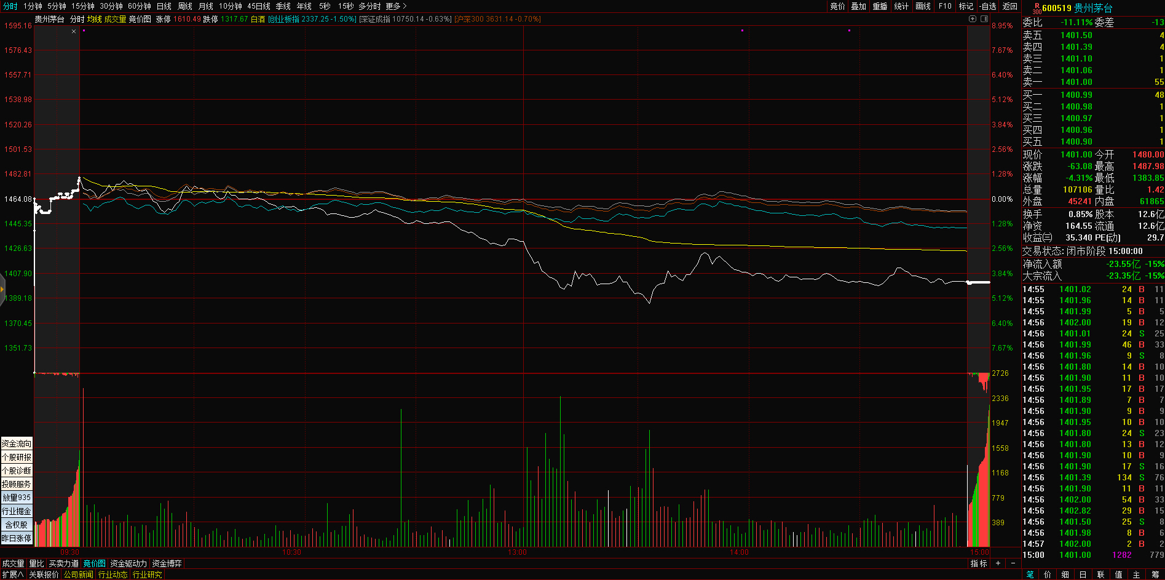
Task: Select the 买卖力道 indicator tab
Action: (64, 563)
